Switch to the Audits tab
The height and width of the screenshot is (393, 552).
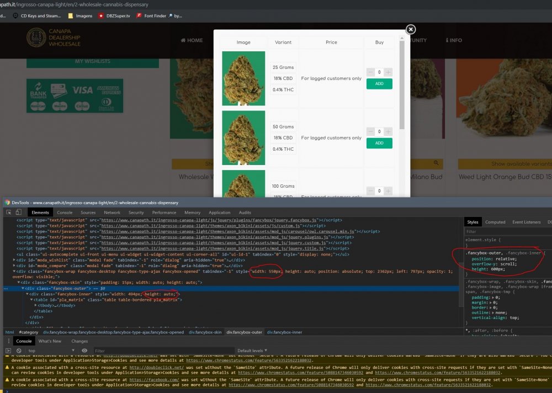tap(245, 213)
